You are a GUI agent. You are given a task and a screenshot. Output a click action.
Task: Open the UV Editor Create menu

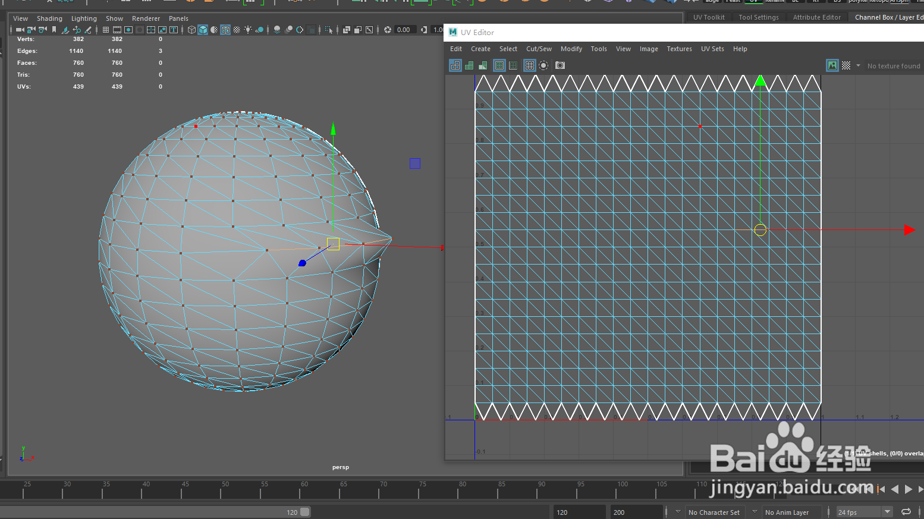coord(481,49)
